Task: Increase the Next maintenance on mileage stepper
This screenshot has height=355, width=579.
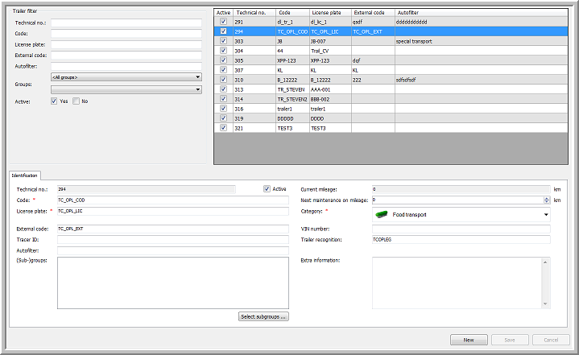Action: (548, 197)
